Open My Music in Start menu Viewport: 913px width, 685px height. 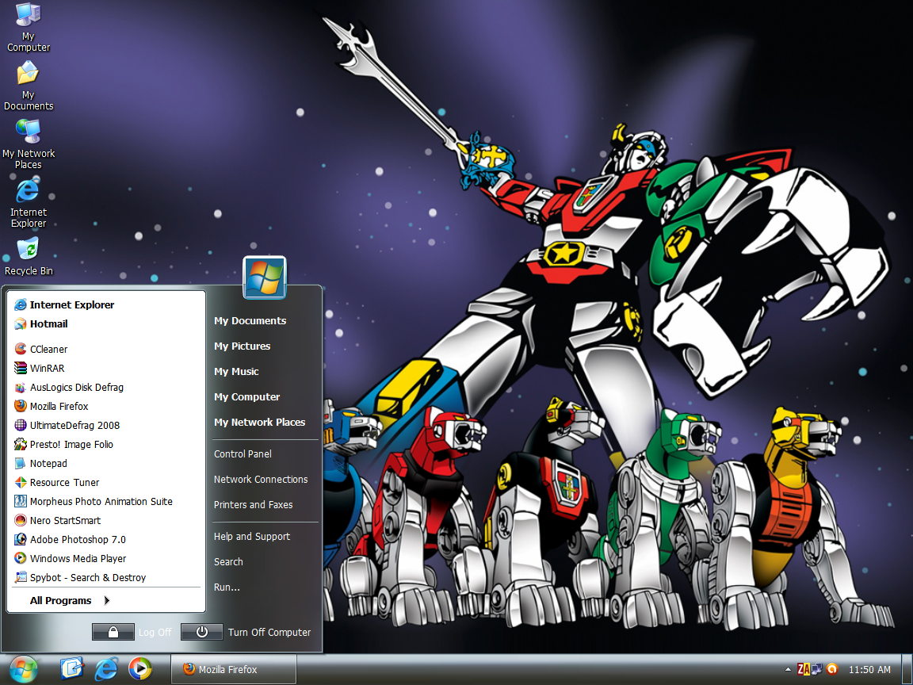click(x=236, y=372)
